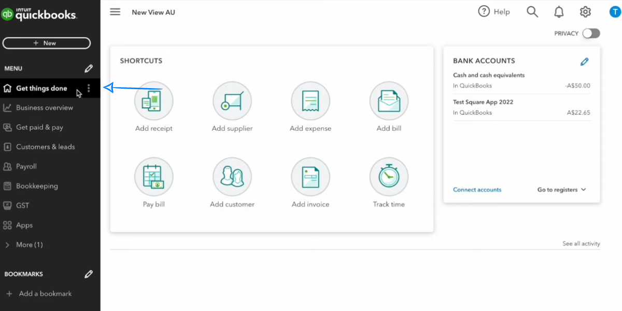The image size is (622, 311).
Task: Click the Business overview chart icon
Action: pyautogui.click(x=7, y=108)
